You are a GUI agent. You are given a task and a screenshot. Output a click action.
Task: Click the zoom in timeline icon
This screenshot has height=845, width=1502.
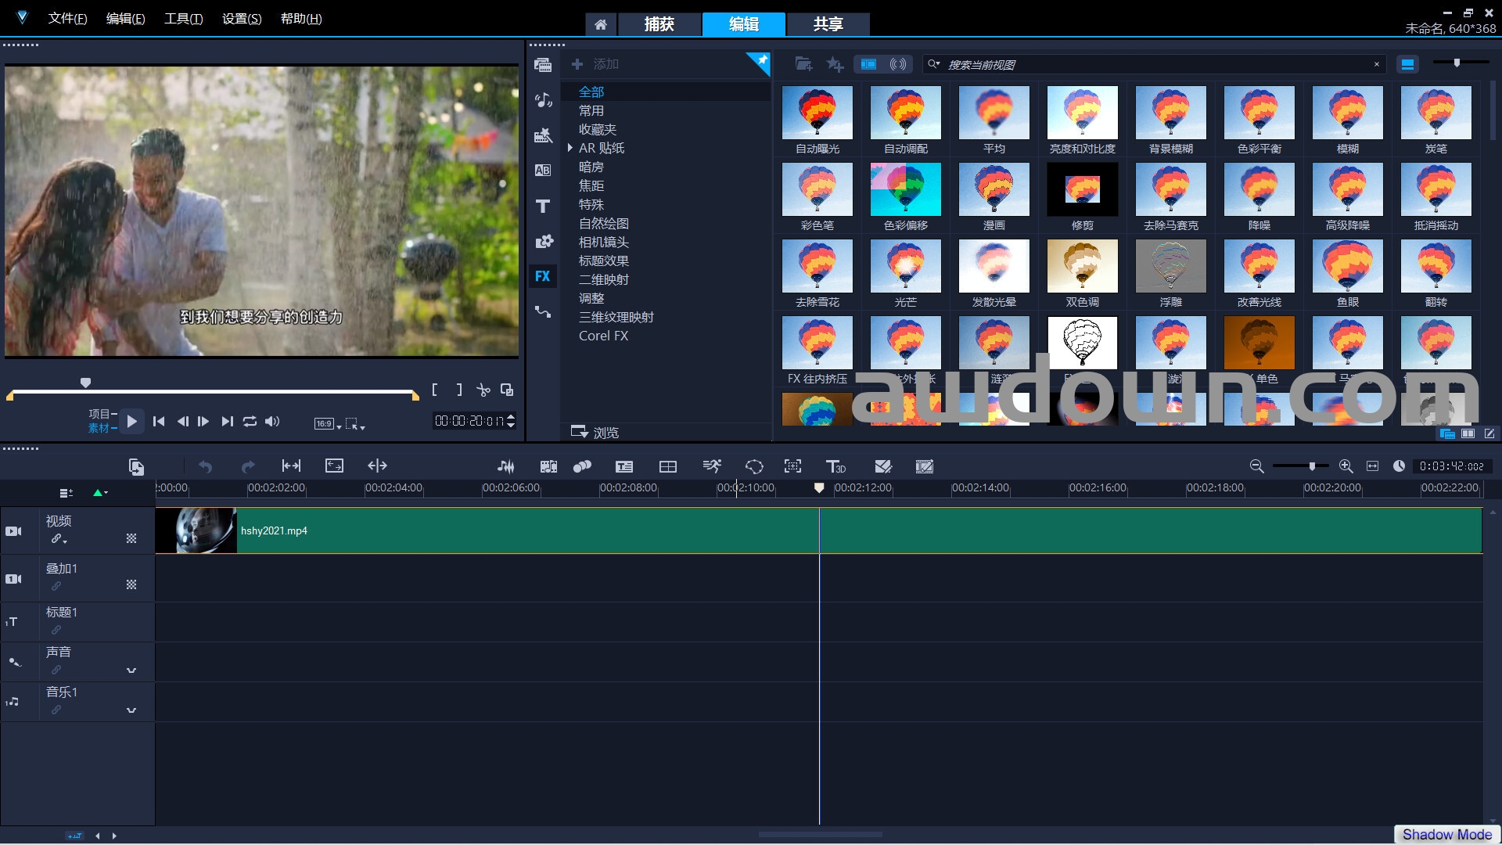[1346, 466]
